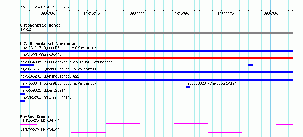Image resolution: width=303 pixels, height=137 pixels.
Task: Click the small blue bar under nsv3558828
Action: (188, 87)
